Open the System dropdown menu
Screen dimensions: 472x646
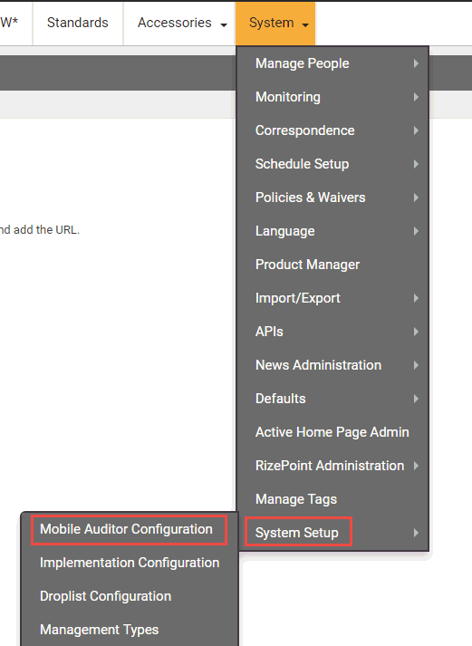click(x=275, y=23)
